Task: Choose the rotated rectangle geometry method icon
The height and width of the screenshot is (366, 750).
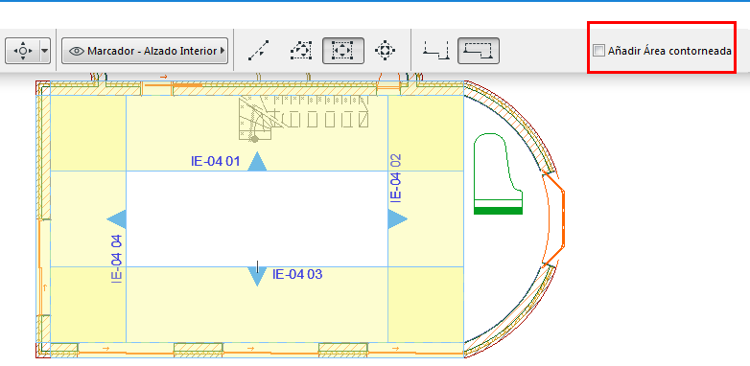Action: [385, 50]
